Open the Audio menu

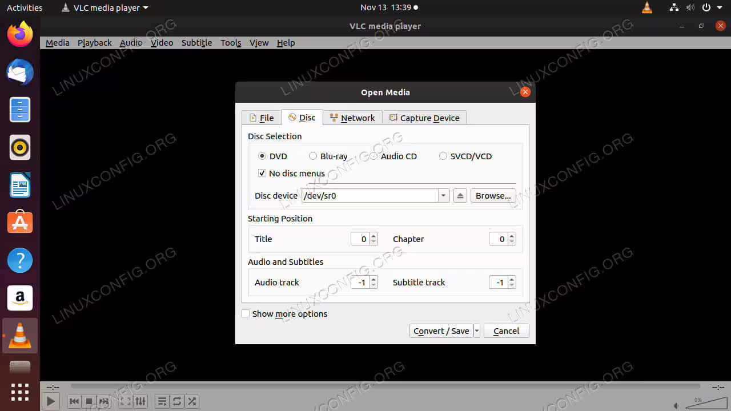[x=131, y=43]
